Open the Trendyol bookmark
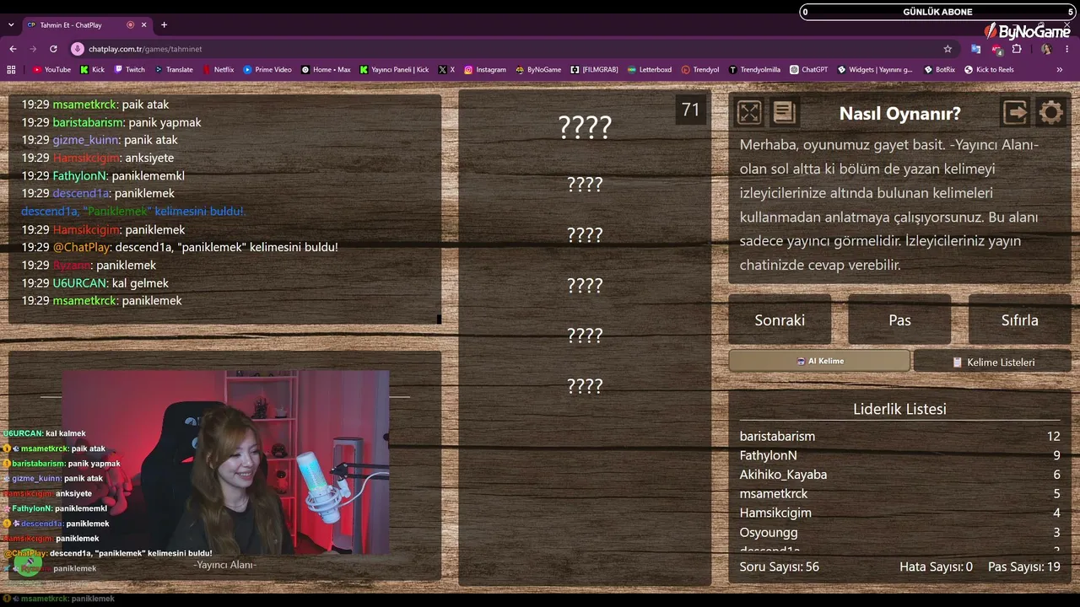Image resolution: width=1080 pixels, height=607 pixels. pyautogui.click(x=700, y=70)
